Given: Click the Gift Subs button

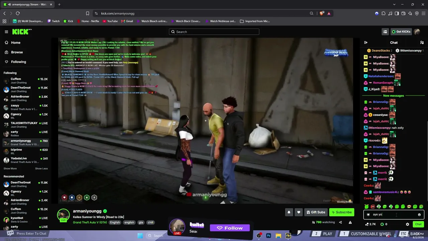Looking at the screenshot, I should click(x=316, y=212).
